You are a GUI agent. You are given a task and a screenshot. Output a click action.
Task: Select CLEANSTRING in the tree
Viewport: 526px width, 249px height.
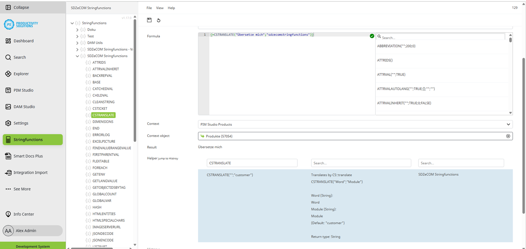click(x=103, y=102)
